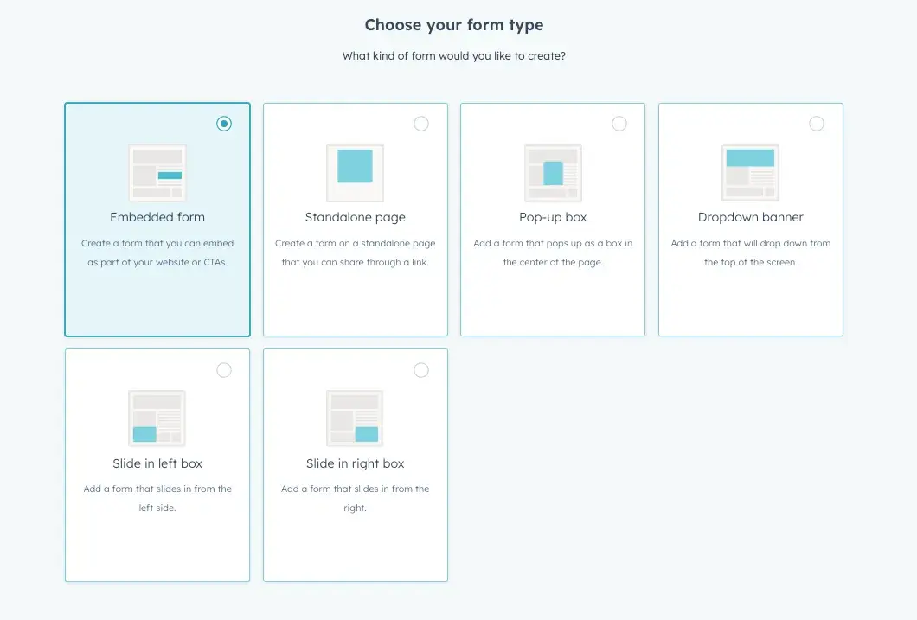Click "What kind of form would you like" subtitle
This screenshot has width=917, height=620.
tap(454, 56)
